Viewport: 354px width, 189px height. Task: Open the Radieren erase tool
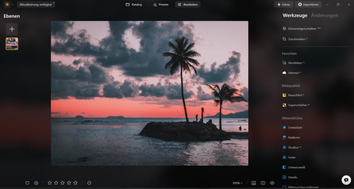pos(291,137)
